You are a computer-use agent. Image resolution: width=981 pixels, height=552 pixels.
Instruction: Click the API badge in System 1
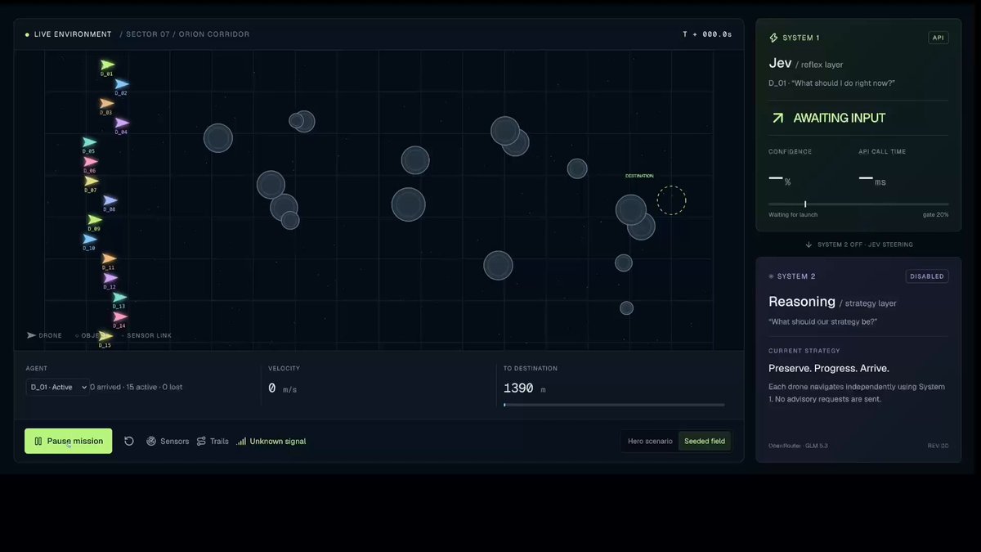click(x=938, y=38)
